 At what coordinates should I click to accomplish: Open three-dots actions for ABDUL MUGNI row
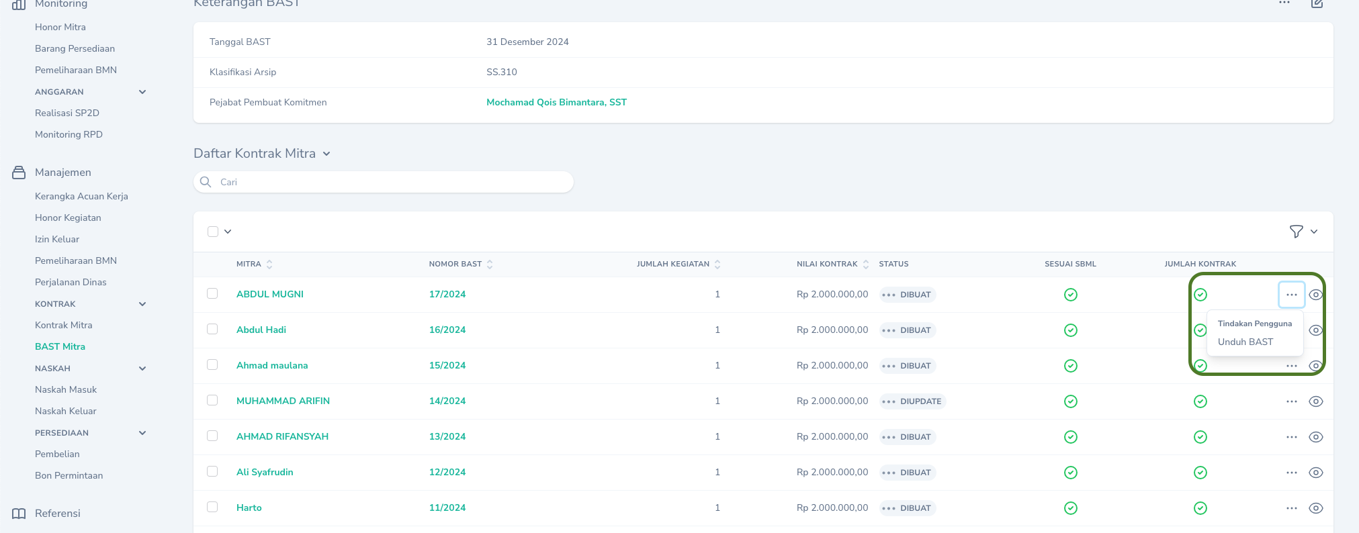point(1292,295)
